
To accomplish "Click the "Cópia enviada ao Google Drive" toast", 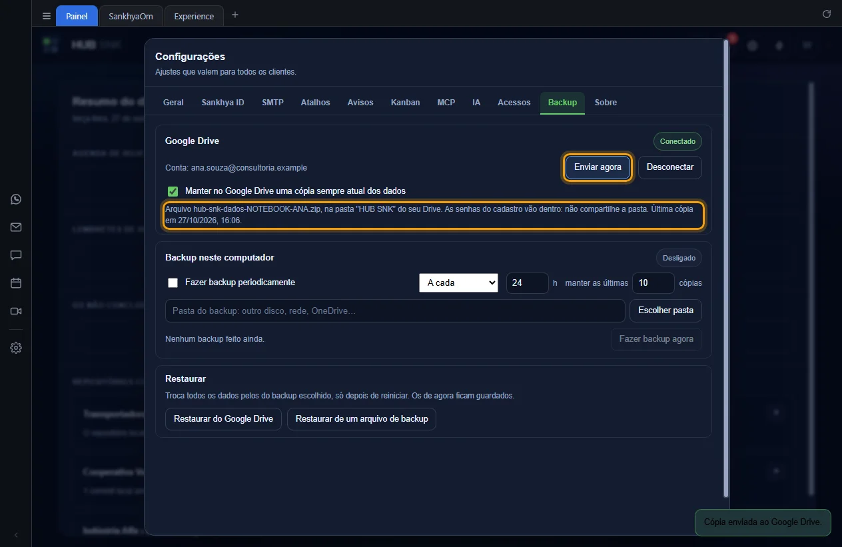I will (x=763, y=522).
